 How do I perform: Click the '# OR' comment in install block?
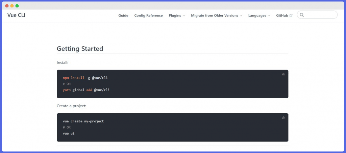[x=67, y=84]
